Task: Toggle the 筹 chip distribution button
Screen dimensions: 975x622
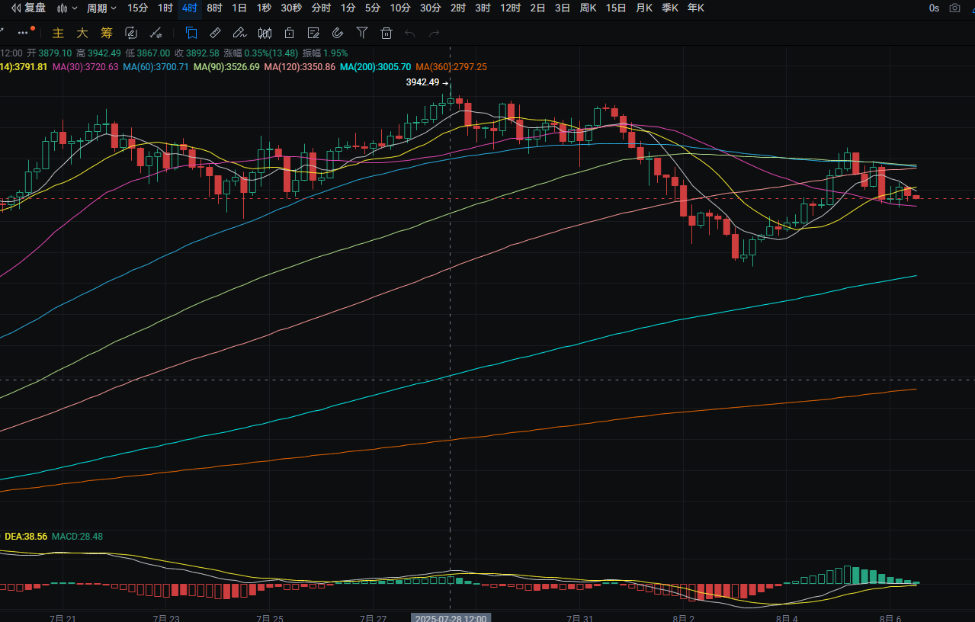Action: pos(107,33)
